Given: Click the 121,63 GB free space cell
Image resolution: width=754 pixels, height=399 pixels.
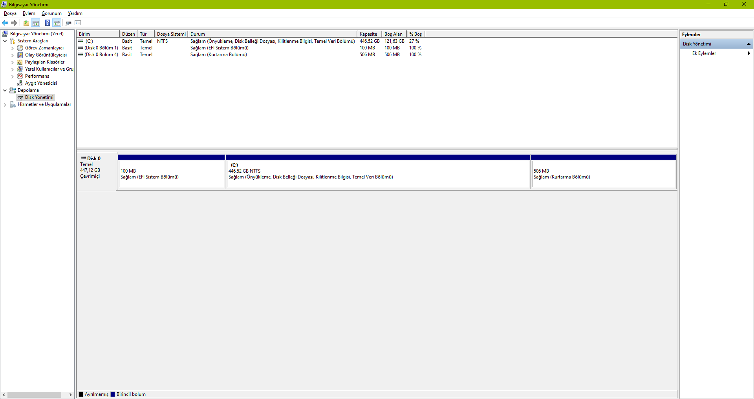Looking at the screenshot, I should 394,41.
